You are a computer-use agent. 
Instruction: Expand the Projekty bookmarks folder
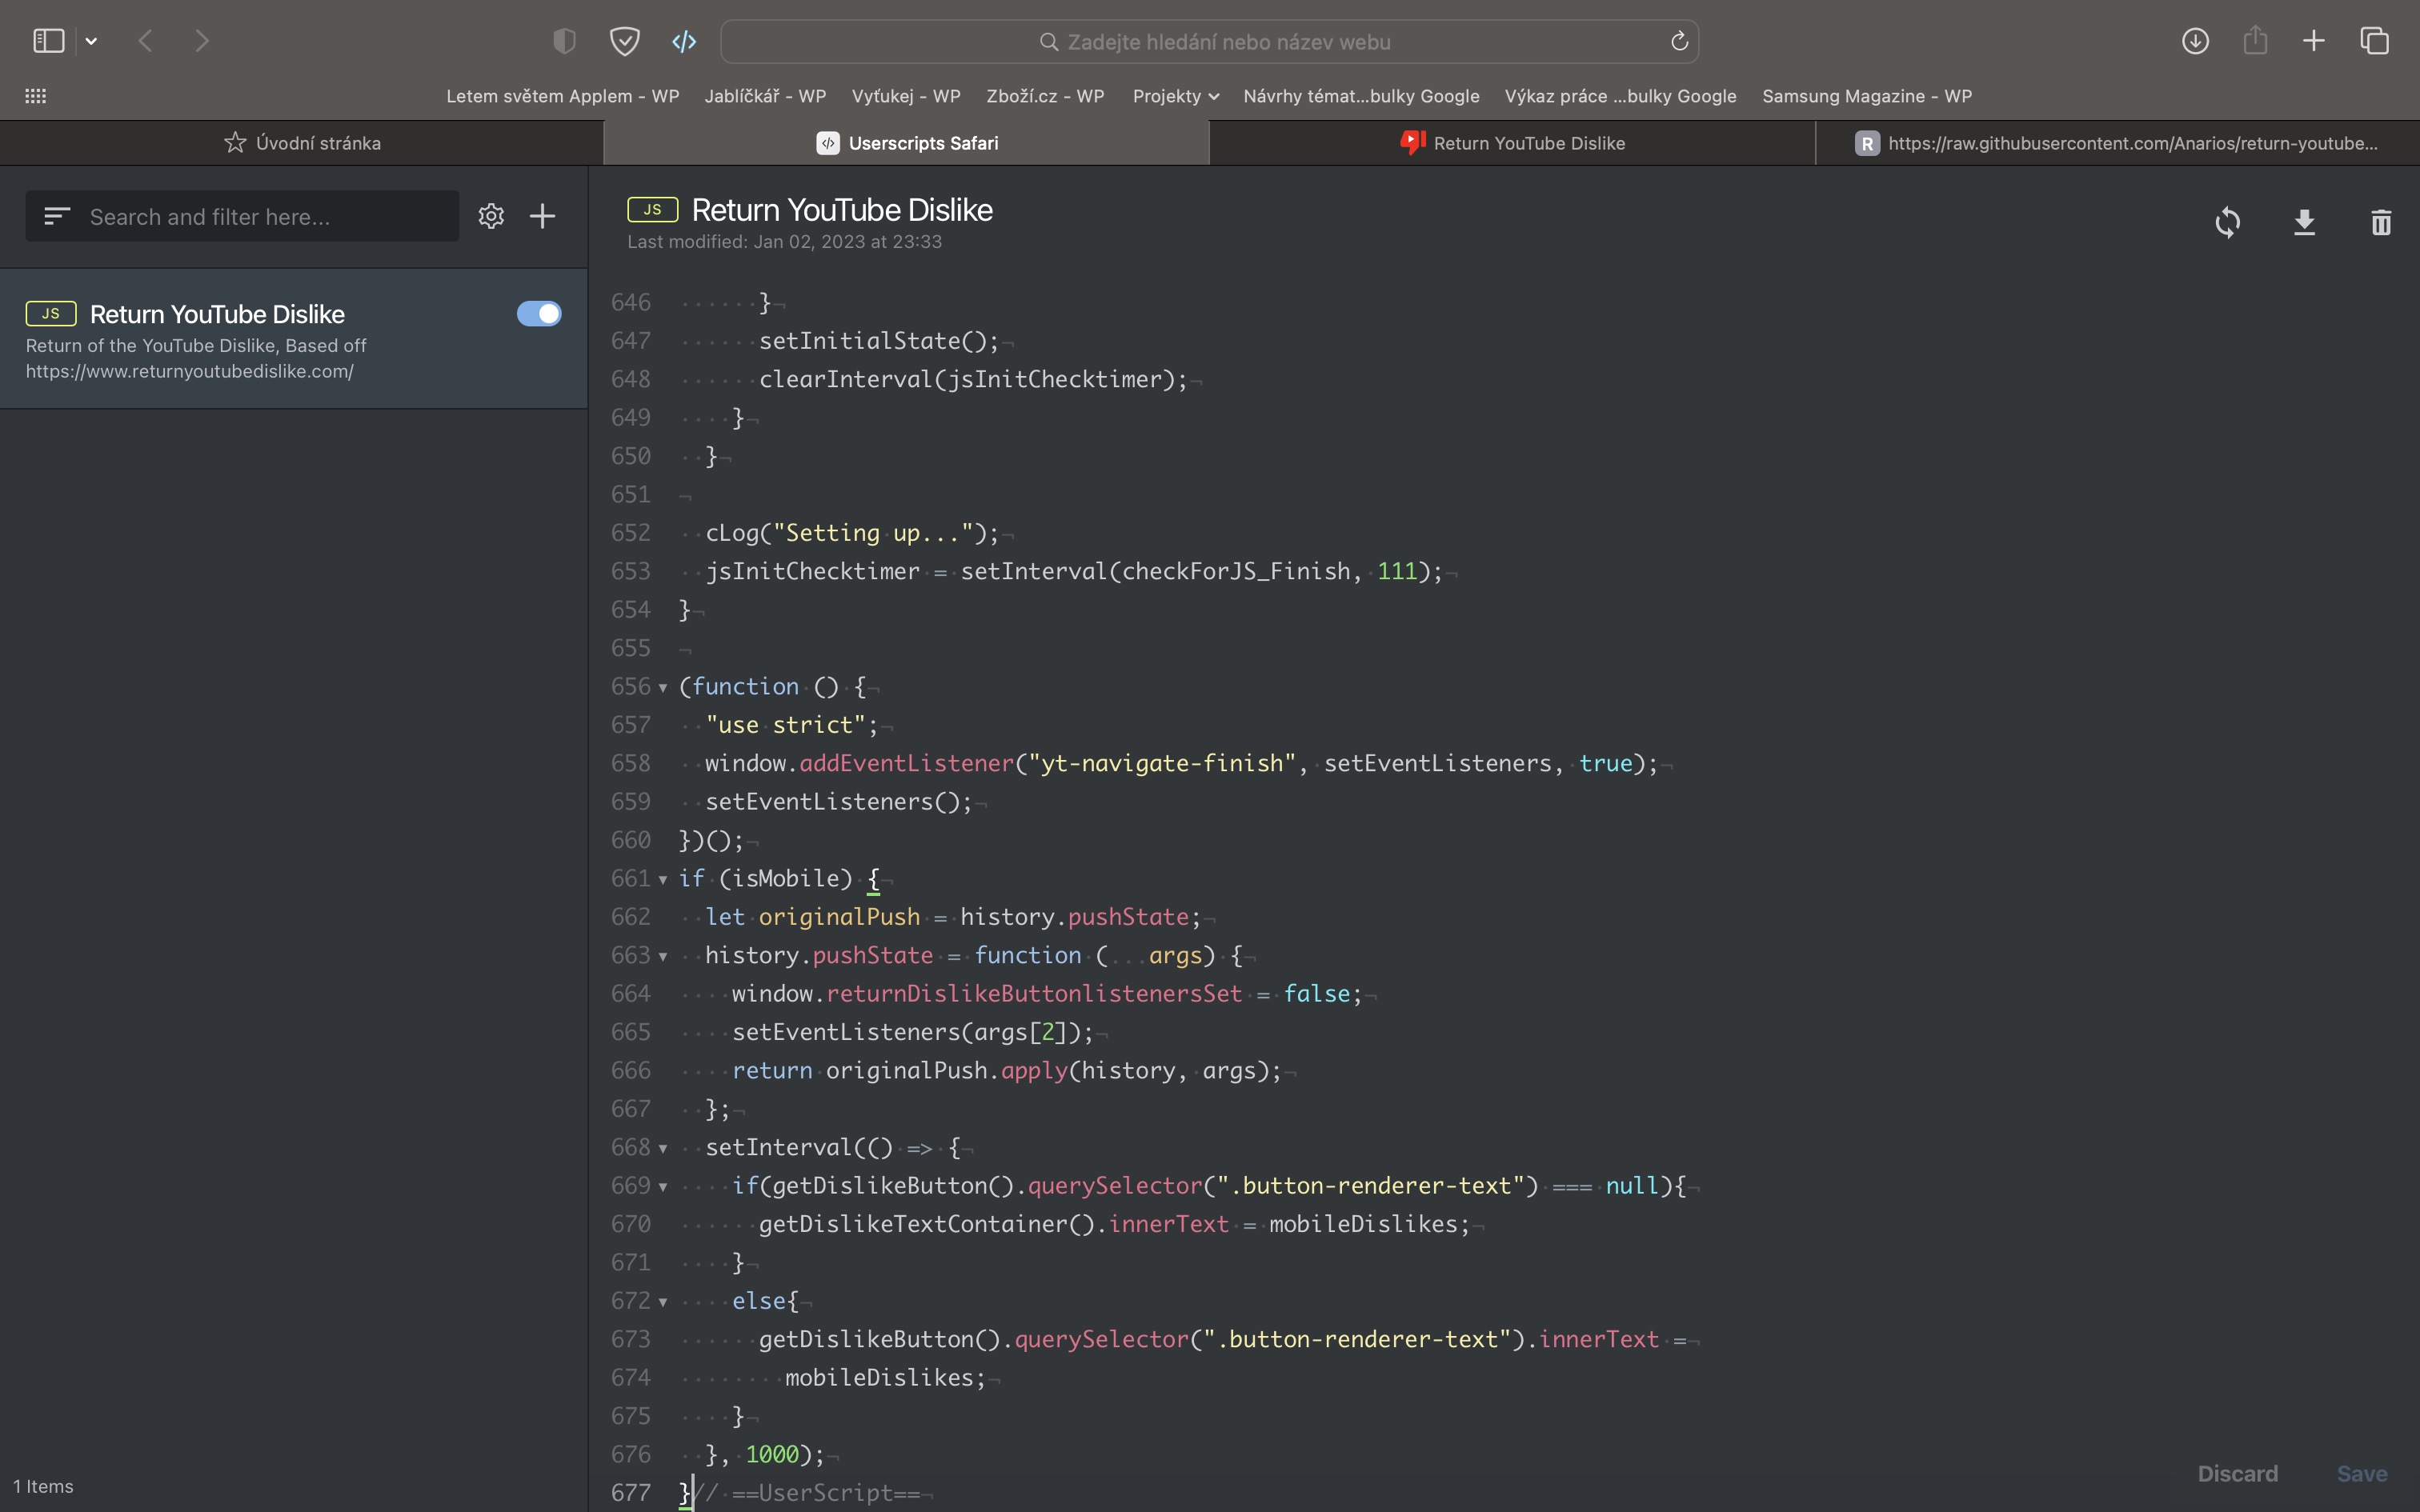pos(1175,96)
